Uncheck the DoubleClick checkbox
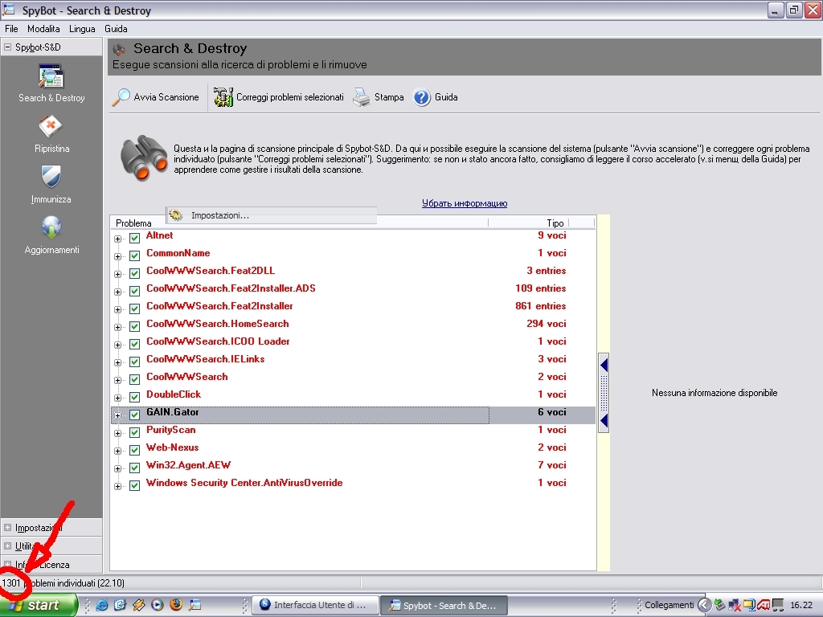This screenshot has height=617, width=823. [x=134, y=397]
